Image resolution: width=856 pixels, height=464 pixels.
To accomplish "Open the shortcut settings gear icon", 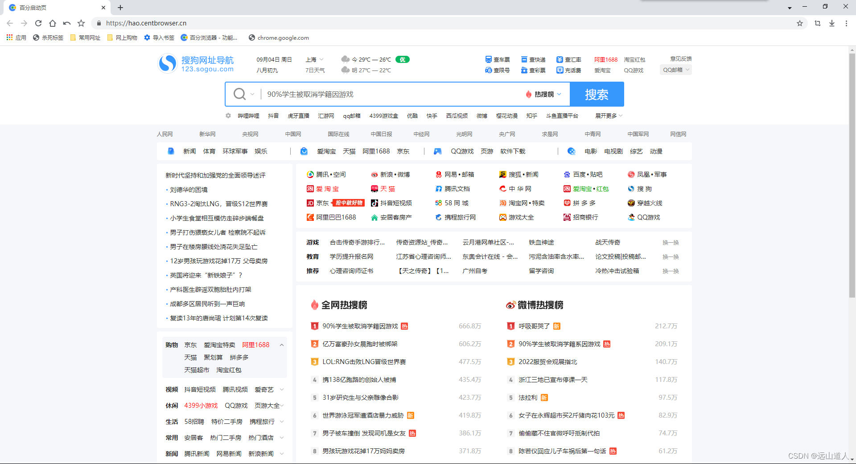I will click(228, 116).
